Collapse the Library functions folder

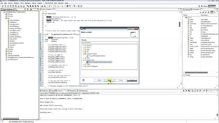(x=83, y=54)
